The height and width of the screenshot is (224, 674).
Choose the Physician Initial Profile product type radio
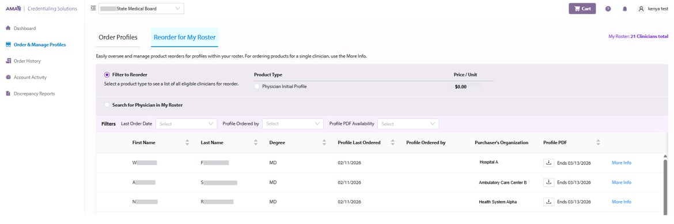pyautogui.click(x=257, y=86)
